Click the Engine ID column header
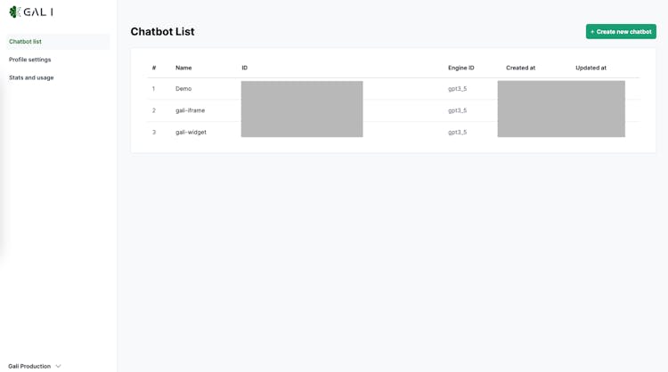The image size is (668, 372). (x=460, y=68)
